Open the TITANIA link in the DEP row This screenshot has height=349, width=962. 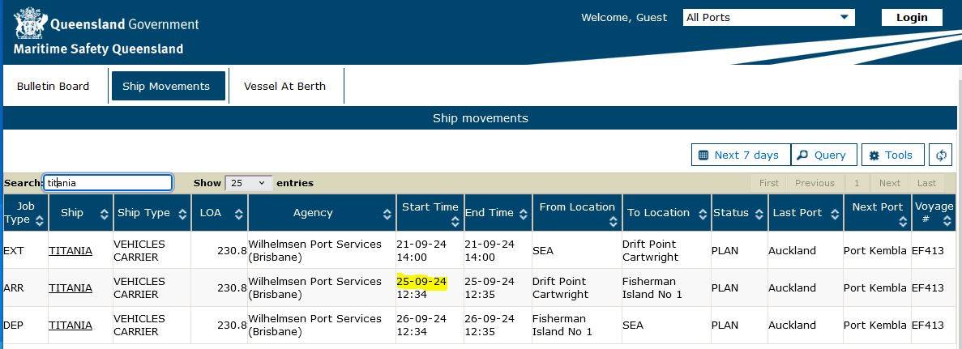pyautogui.click(x=71, y=325)
